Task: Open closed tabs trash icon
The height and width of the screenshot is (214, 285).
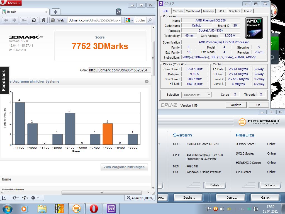Action: (119, 12)
